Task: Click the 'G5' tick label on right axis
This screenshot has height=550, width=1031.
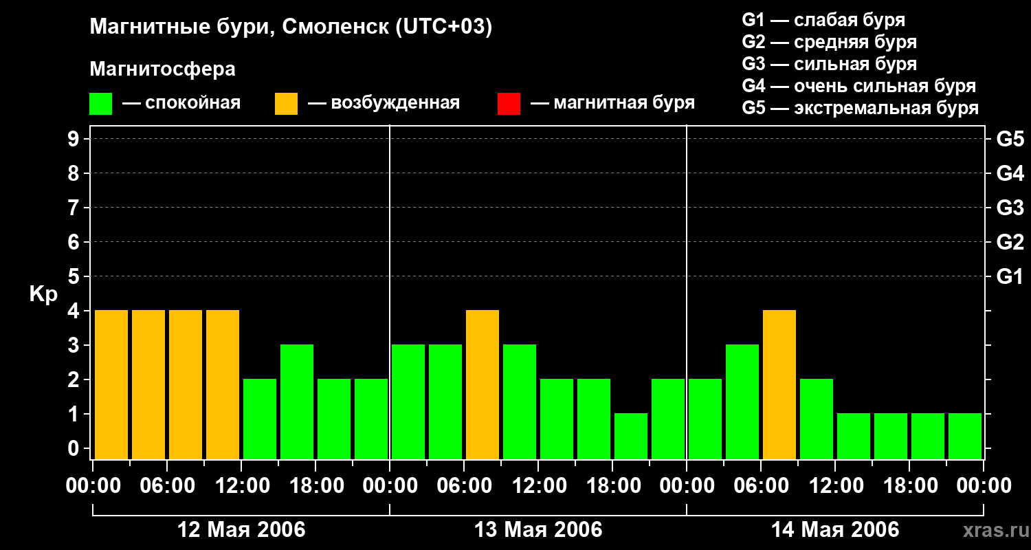Action: pyautogui.click(x=1010, y=139)
